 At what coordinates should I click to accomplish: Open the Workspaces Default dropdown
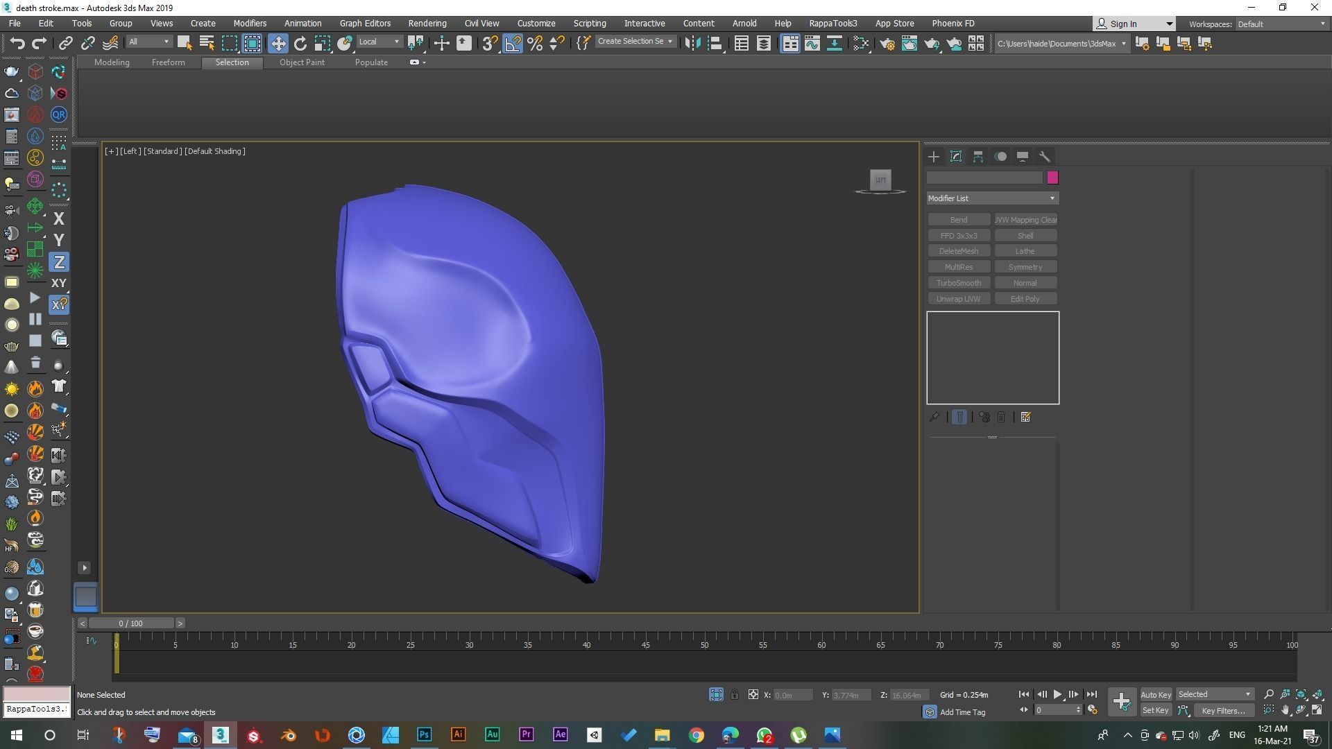point(1281,24)
